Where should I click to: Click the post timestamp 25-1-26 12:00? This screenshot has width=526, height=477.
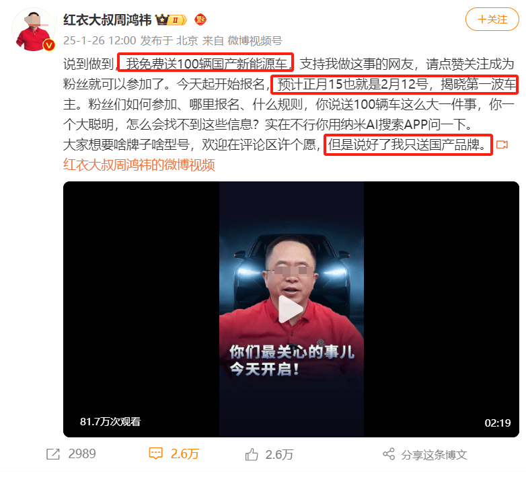[100, 40]
